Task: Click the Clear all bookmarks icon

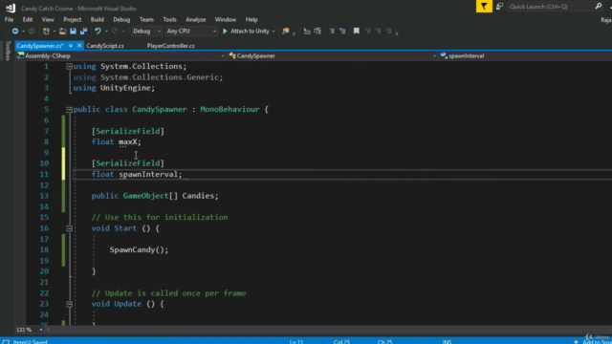Action: pyautogui.click(x=388, y=32)
